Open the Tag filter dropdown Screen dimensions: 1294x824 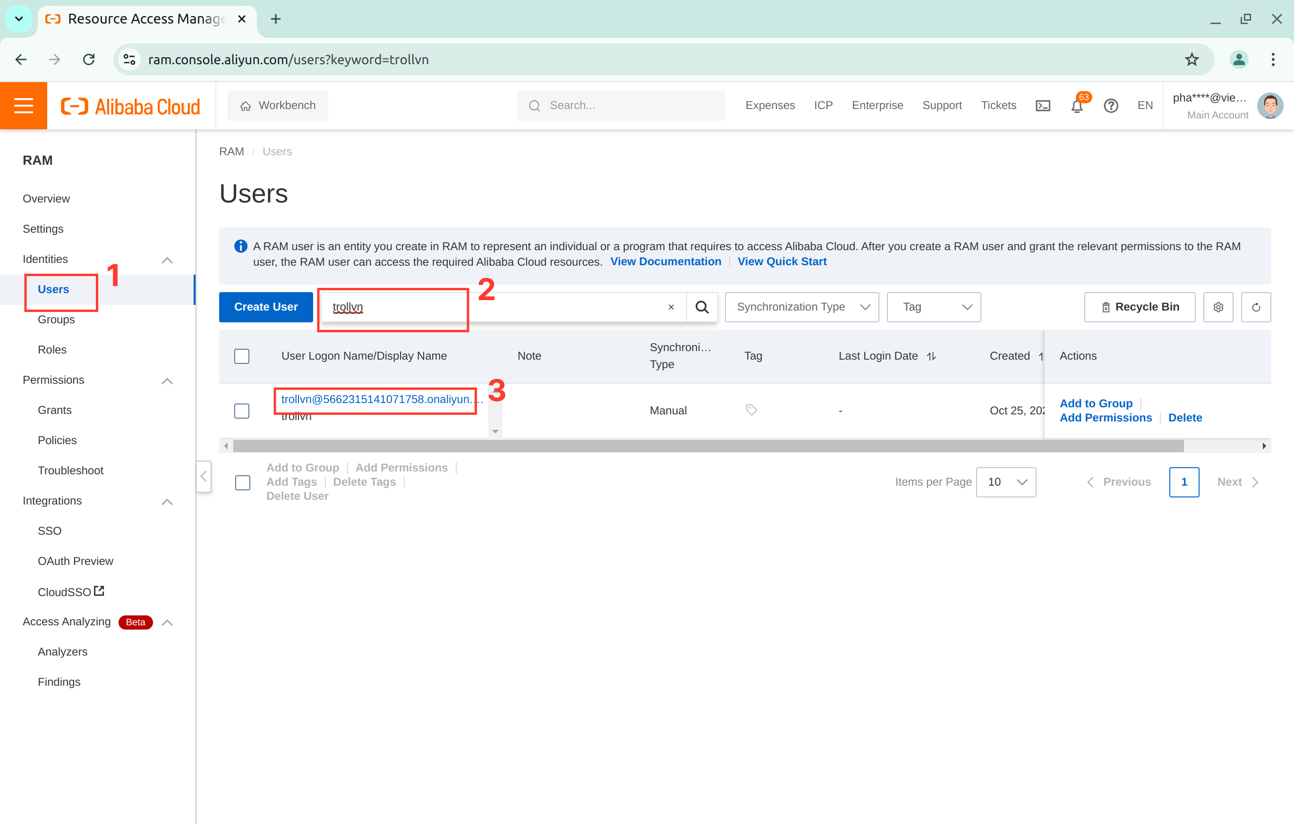click(933, 307)
